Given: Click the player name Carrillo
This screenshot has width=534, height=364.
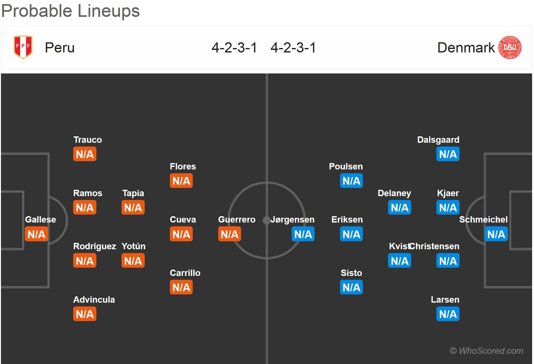Looking at the screenshot, I should [x=185, y=273].
